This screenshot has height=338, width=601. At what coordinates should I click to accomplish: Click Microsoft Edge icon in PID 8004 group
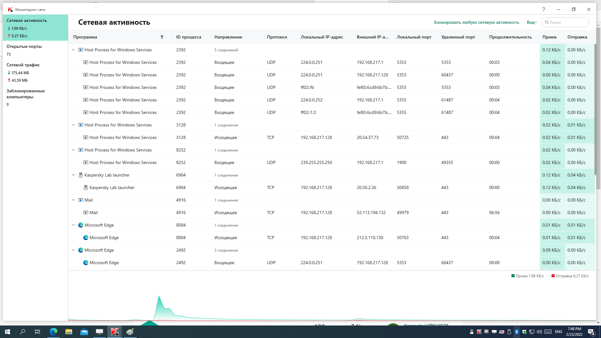point(80,225)
